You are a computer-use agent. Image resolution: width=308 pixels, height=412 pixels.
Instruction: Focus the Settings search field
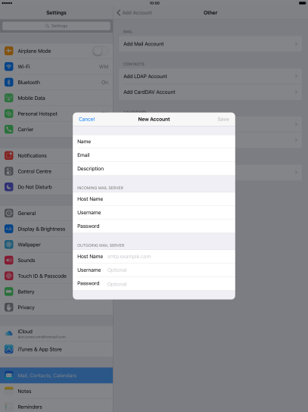57,26
